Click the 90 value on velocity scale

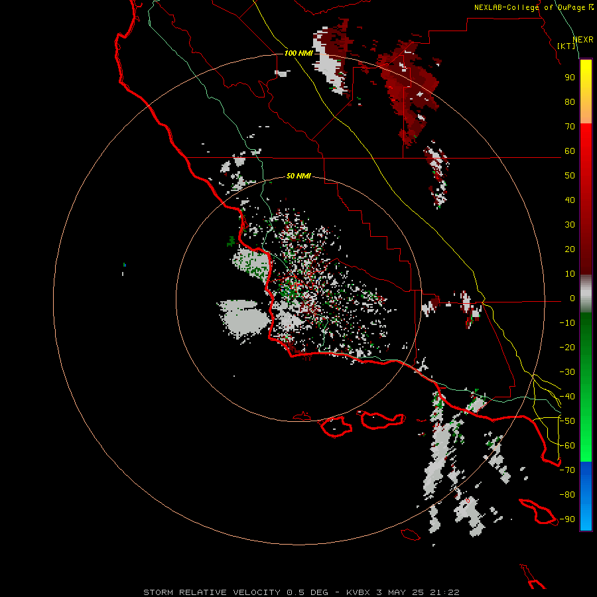click(x=570, y=78)
